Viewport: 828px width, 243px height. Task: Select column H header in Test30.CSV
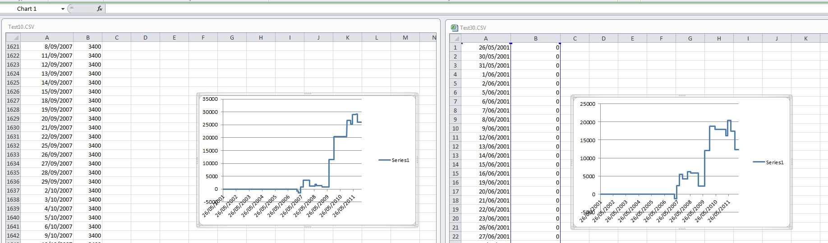[x=719, y=38]
